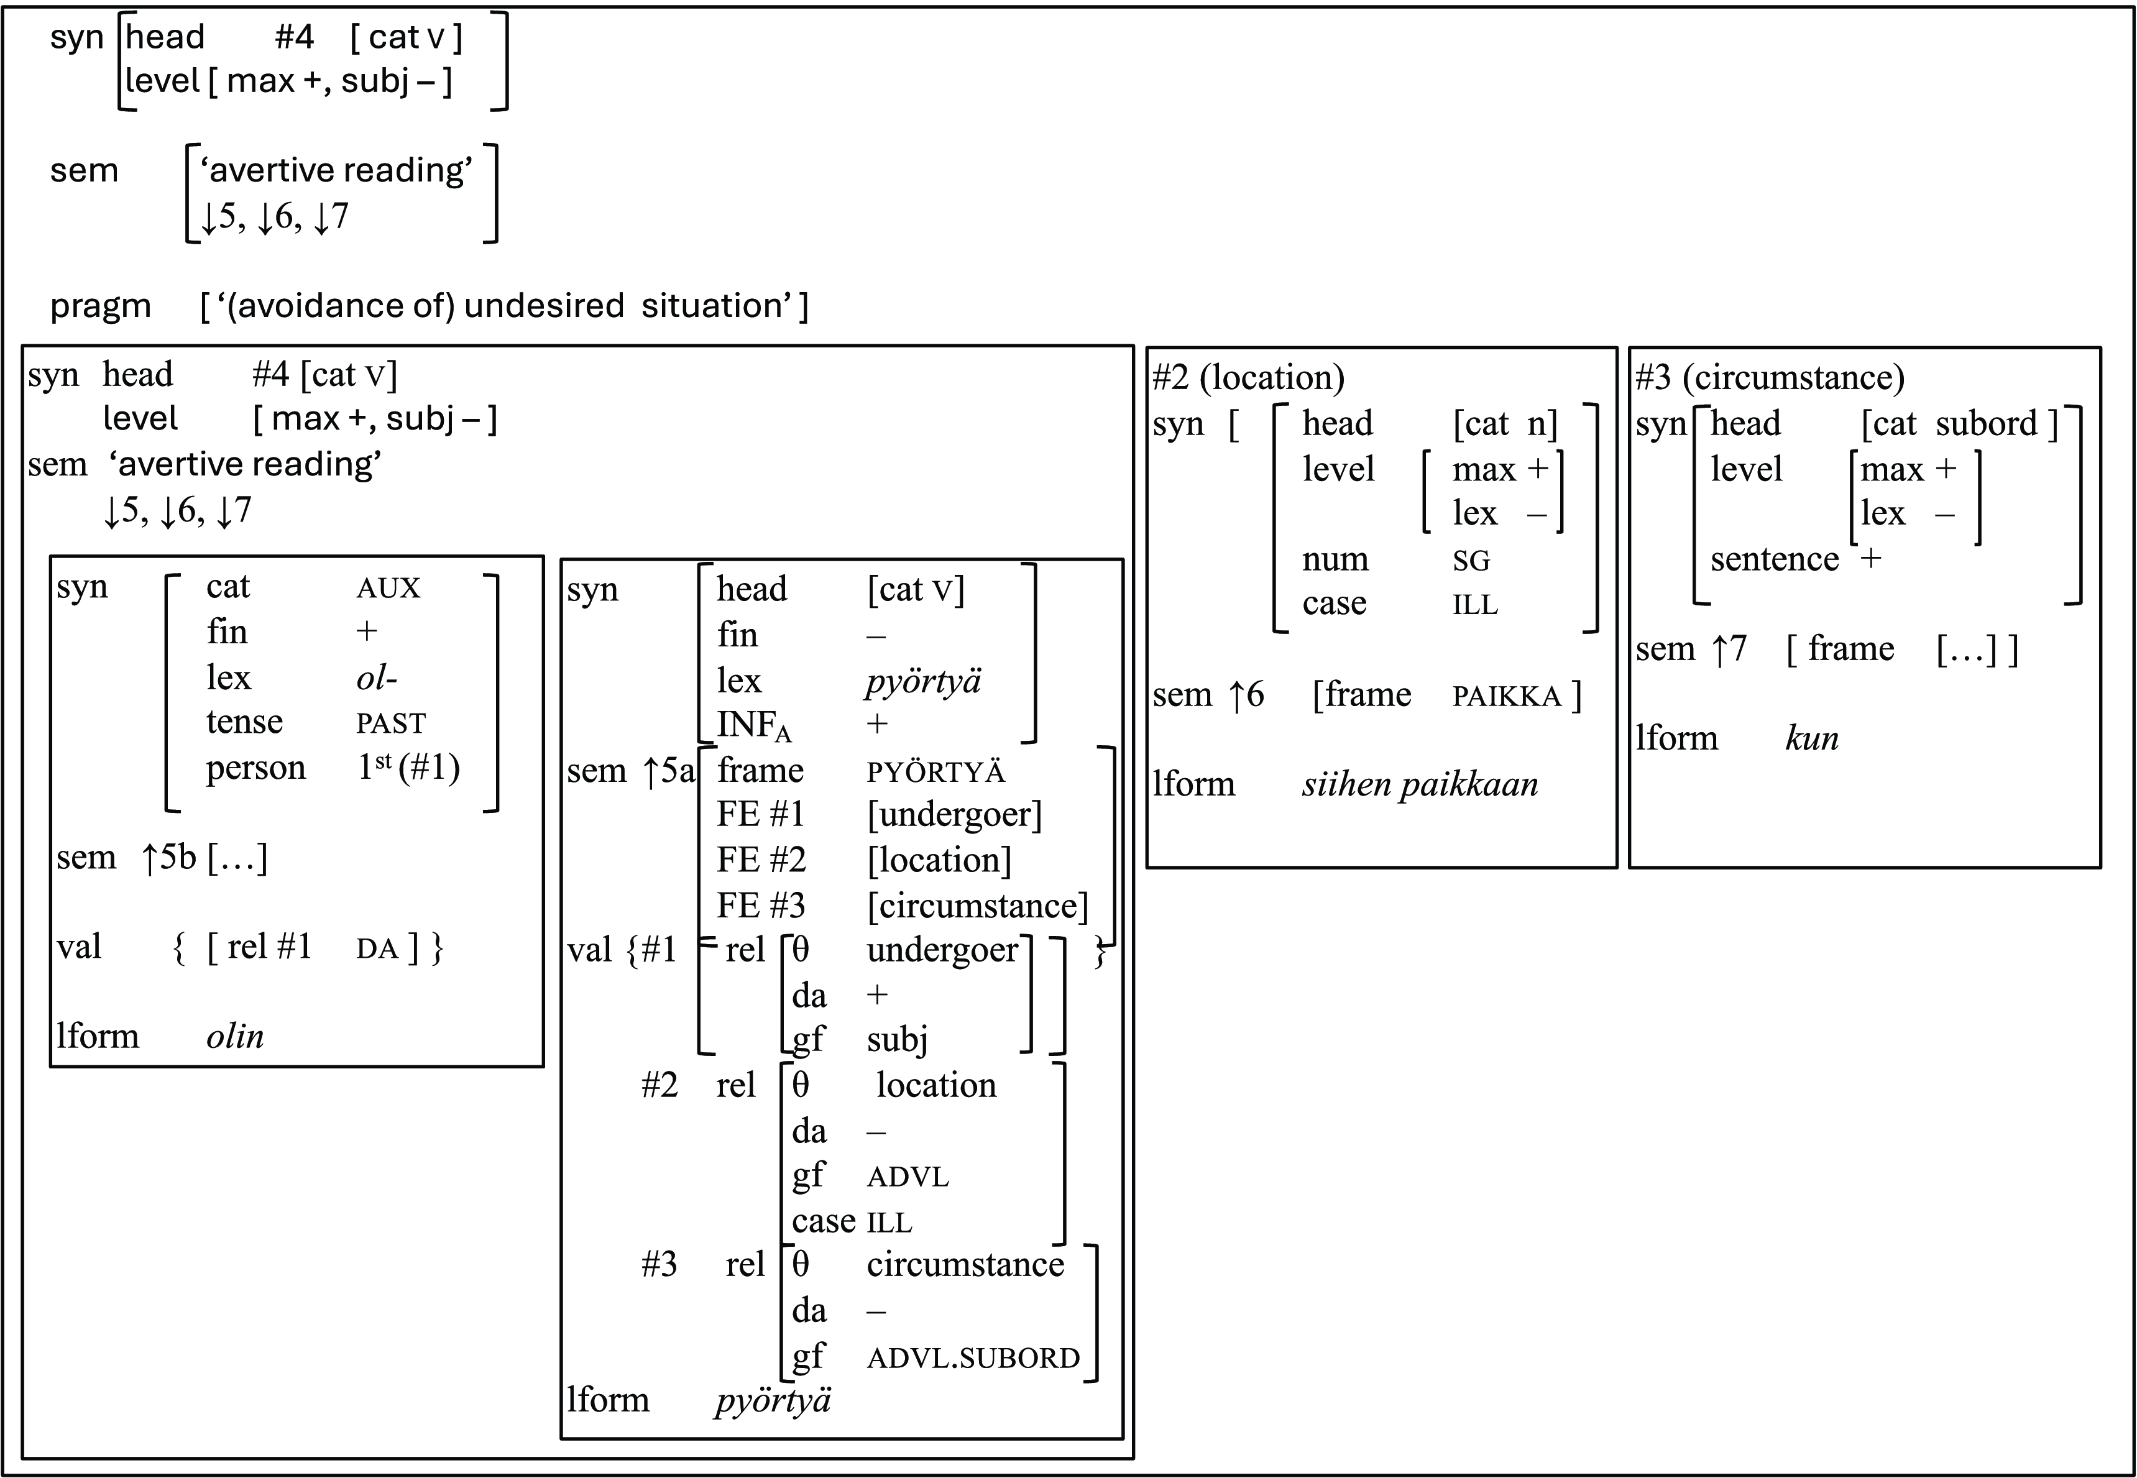Click 'ADVL.SUBORD' grammatical function value
Image resolution: width=2137 pixels, height=1478 pixels.
click(x=973, y=1359)
